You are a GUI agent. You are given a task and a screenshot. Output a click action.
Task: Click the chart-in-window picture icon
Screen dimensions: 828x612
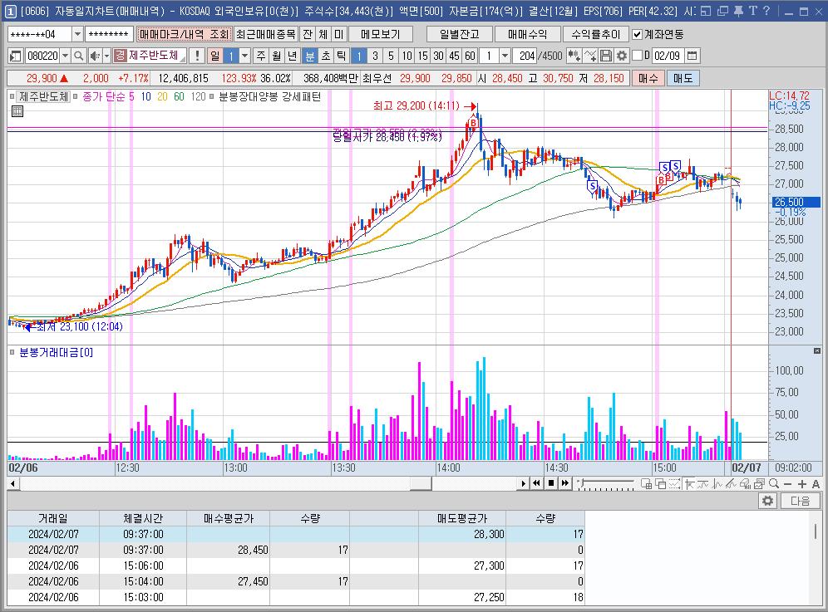(759, 484)
